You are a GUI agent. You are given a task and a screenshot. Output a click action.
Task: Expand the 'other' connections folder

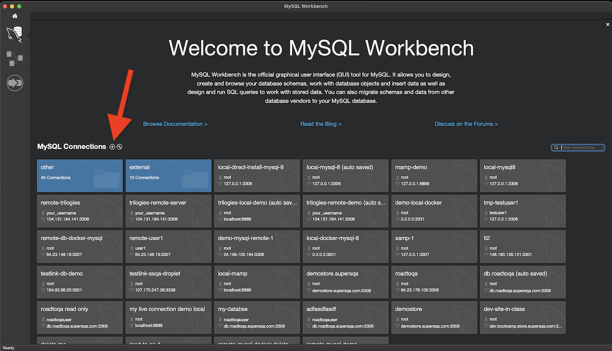coord(80,175)
